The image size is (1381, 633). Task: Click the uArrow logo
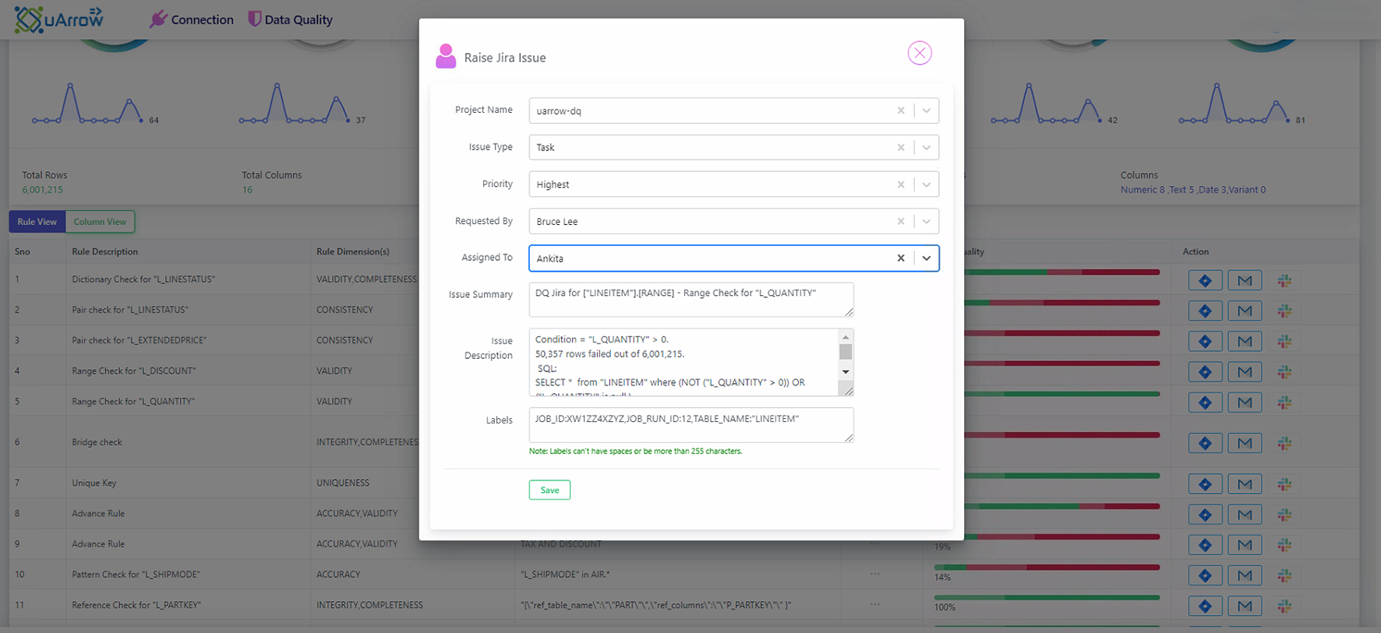pos(59,19)
